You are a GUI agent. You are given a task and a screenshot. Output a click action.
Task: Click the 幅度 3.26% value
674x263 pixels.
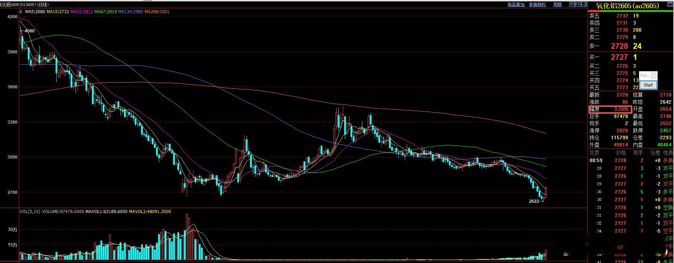(621, 109)
